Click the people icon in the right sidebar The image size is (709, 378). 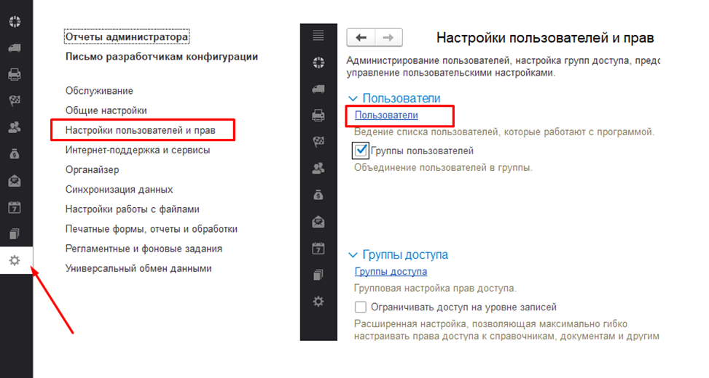point(318,168)
